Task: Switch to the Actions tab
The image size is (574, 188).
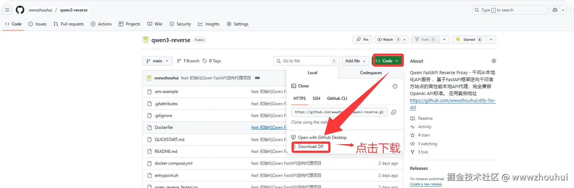Action: (x=101, y=24)
